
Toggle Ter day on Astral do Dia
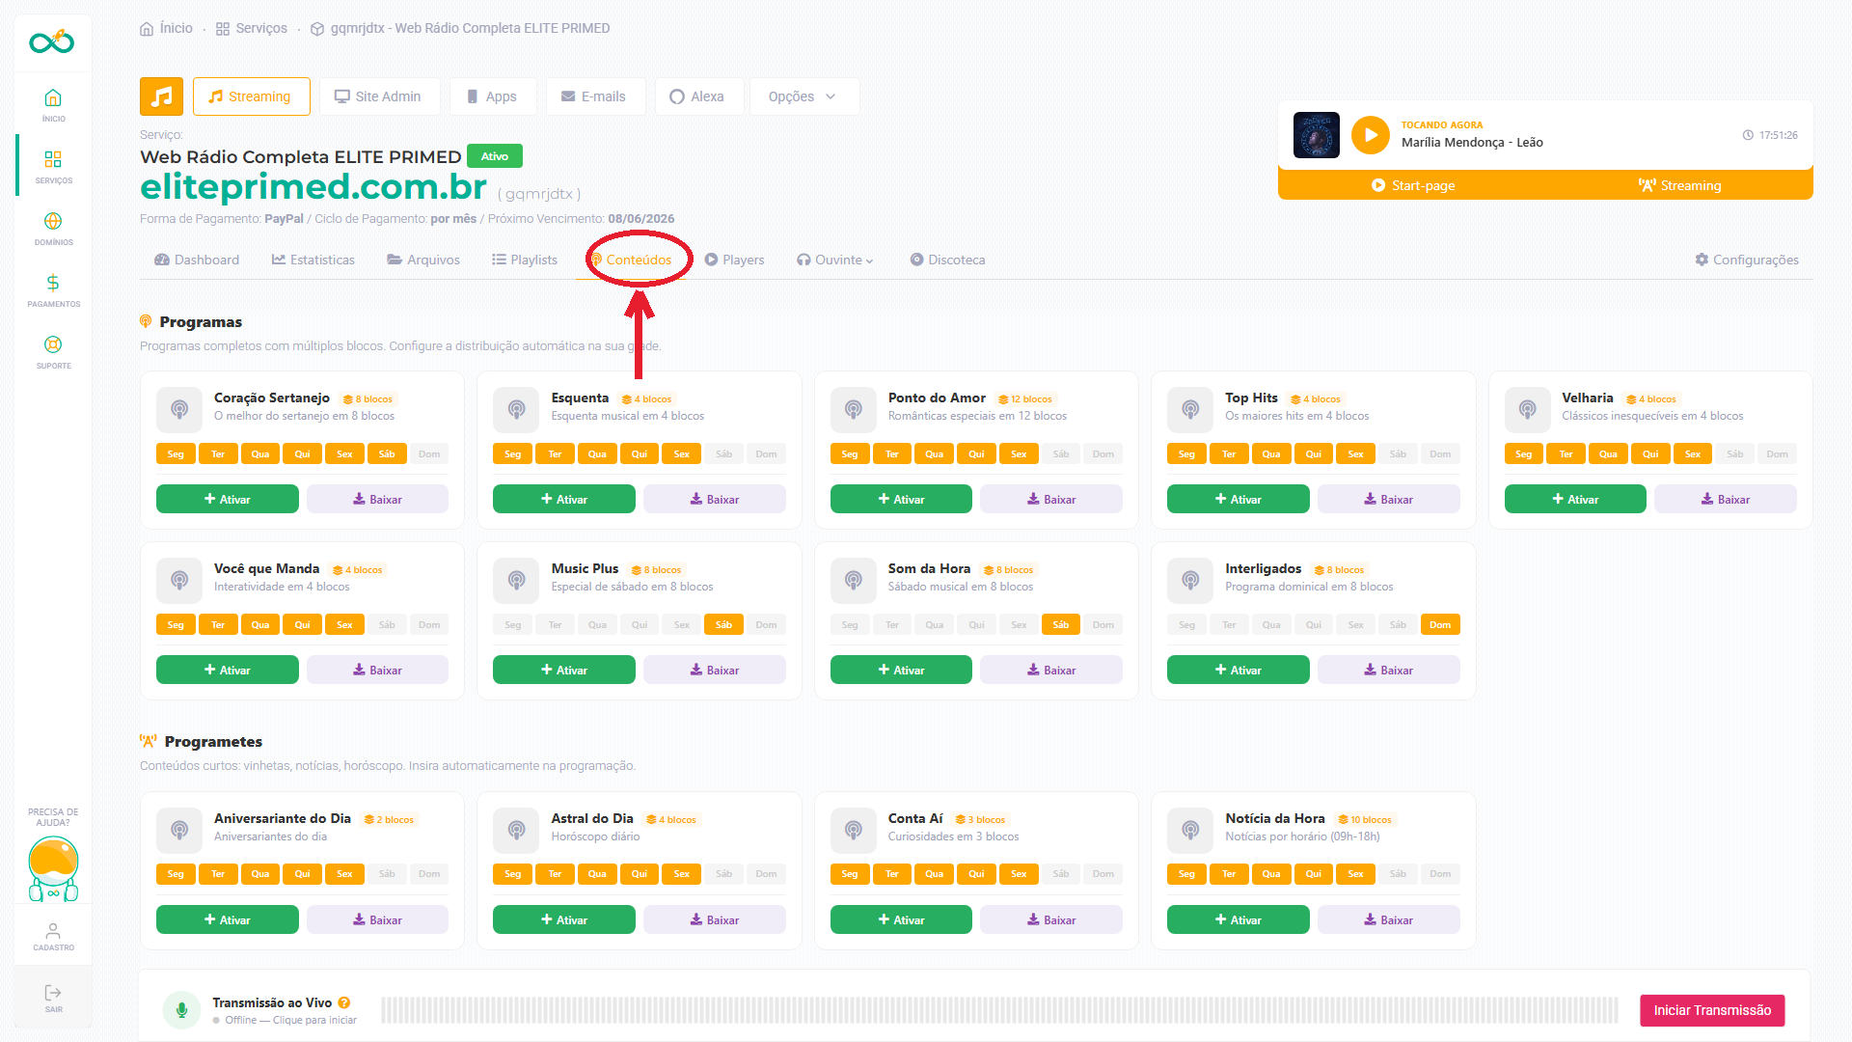(x=555, y=874)
